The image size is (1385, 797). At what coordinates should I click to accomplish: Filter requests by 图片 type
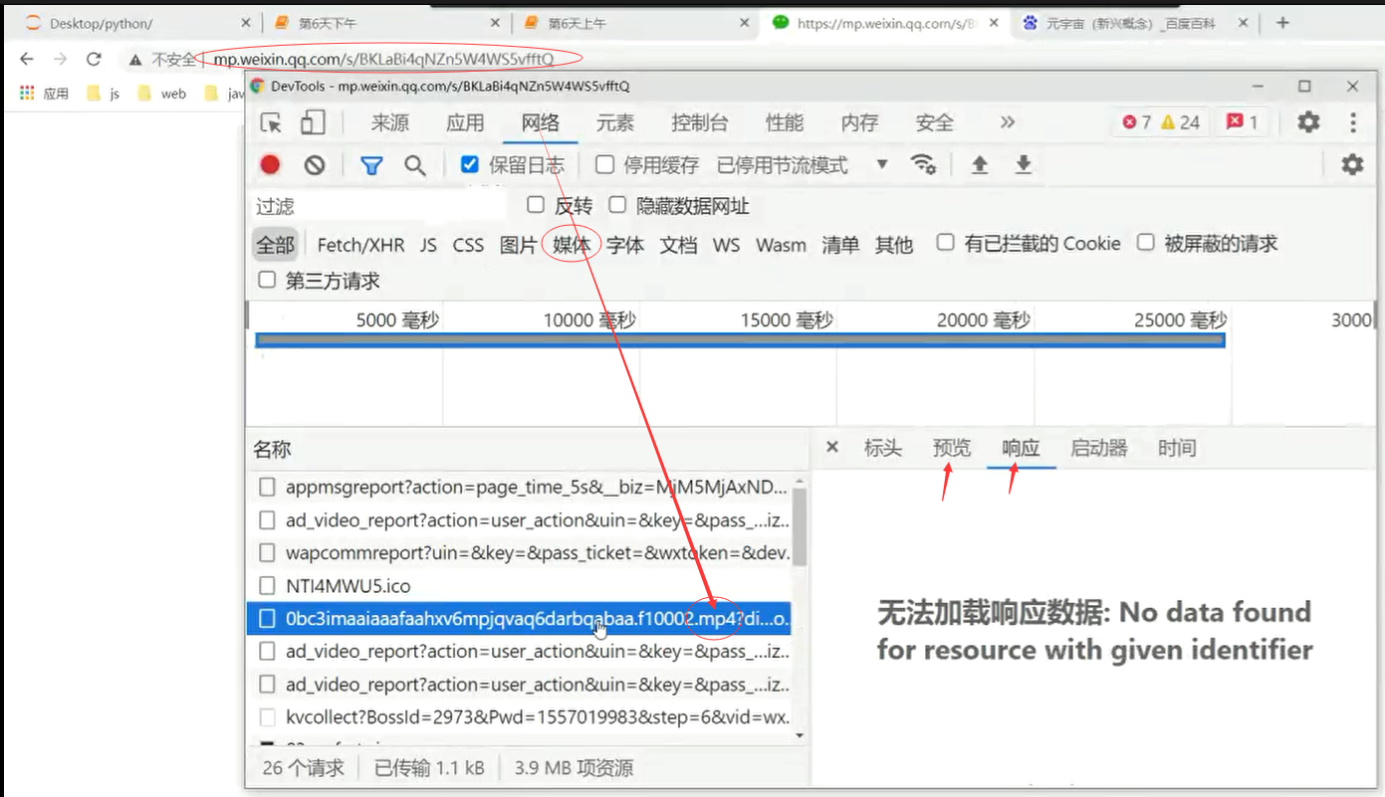click(x=518, y=245)
